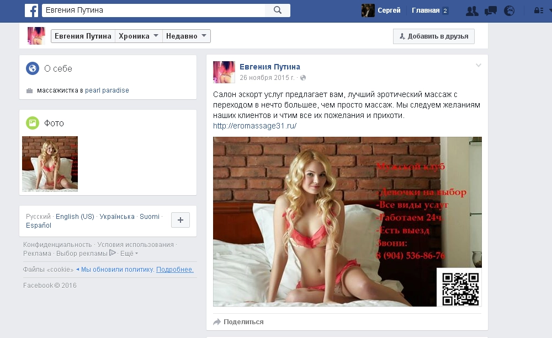Open the pearl paradise link
This screenshot has height=338, width=552.
pyautogui.click(x=107, y=90)
